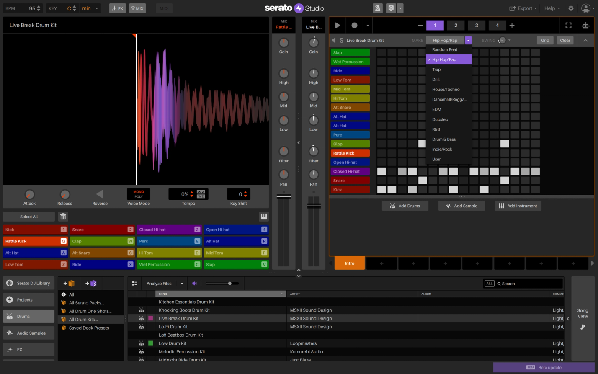Image resolution: width=598 pixels, height=374 pixels.
Task: Switch to the Audio Samples panel
Action: coord(28,333)
